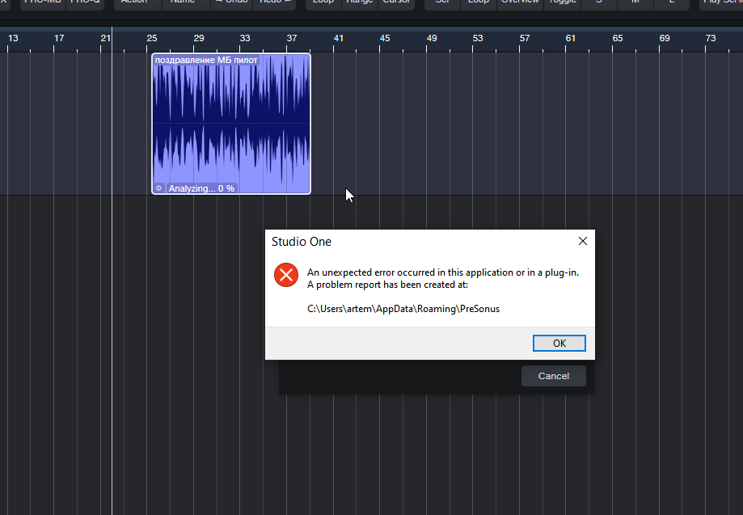Click bar 41 on the timeline ruler
Screen dimensions: 743x515
pyautogui.click(x=338, y=38)
